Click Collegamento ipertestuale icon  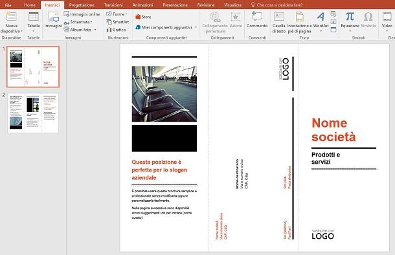pos(215,17)
